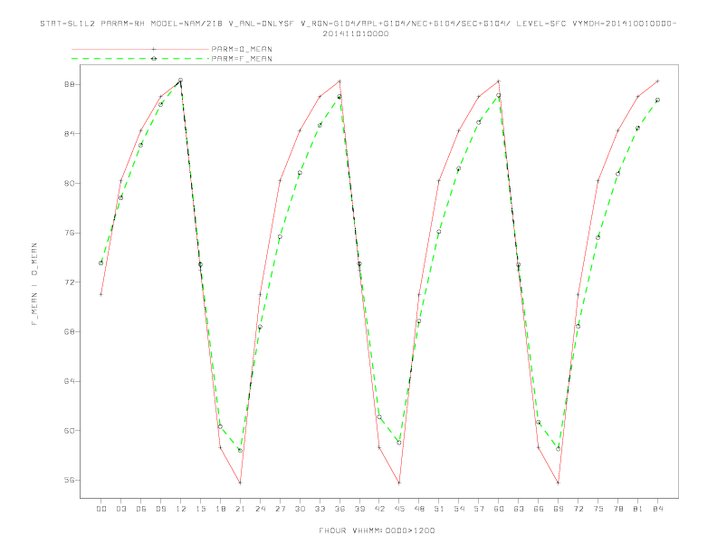Click the x-axis tick label 24
The image size is (717, 554).
[260, 509]
